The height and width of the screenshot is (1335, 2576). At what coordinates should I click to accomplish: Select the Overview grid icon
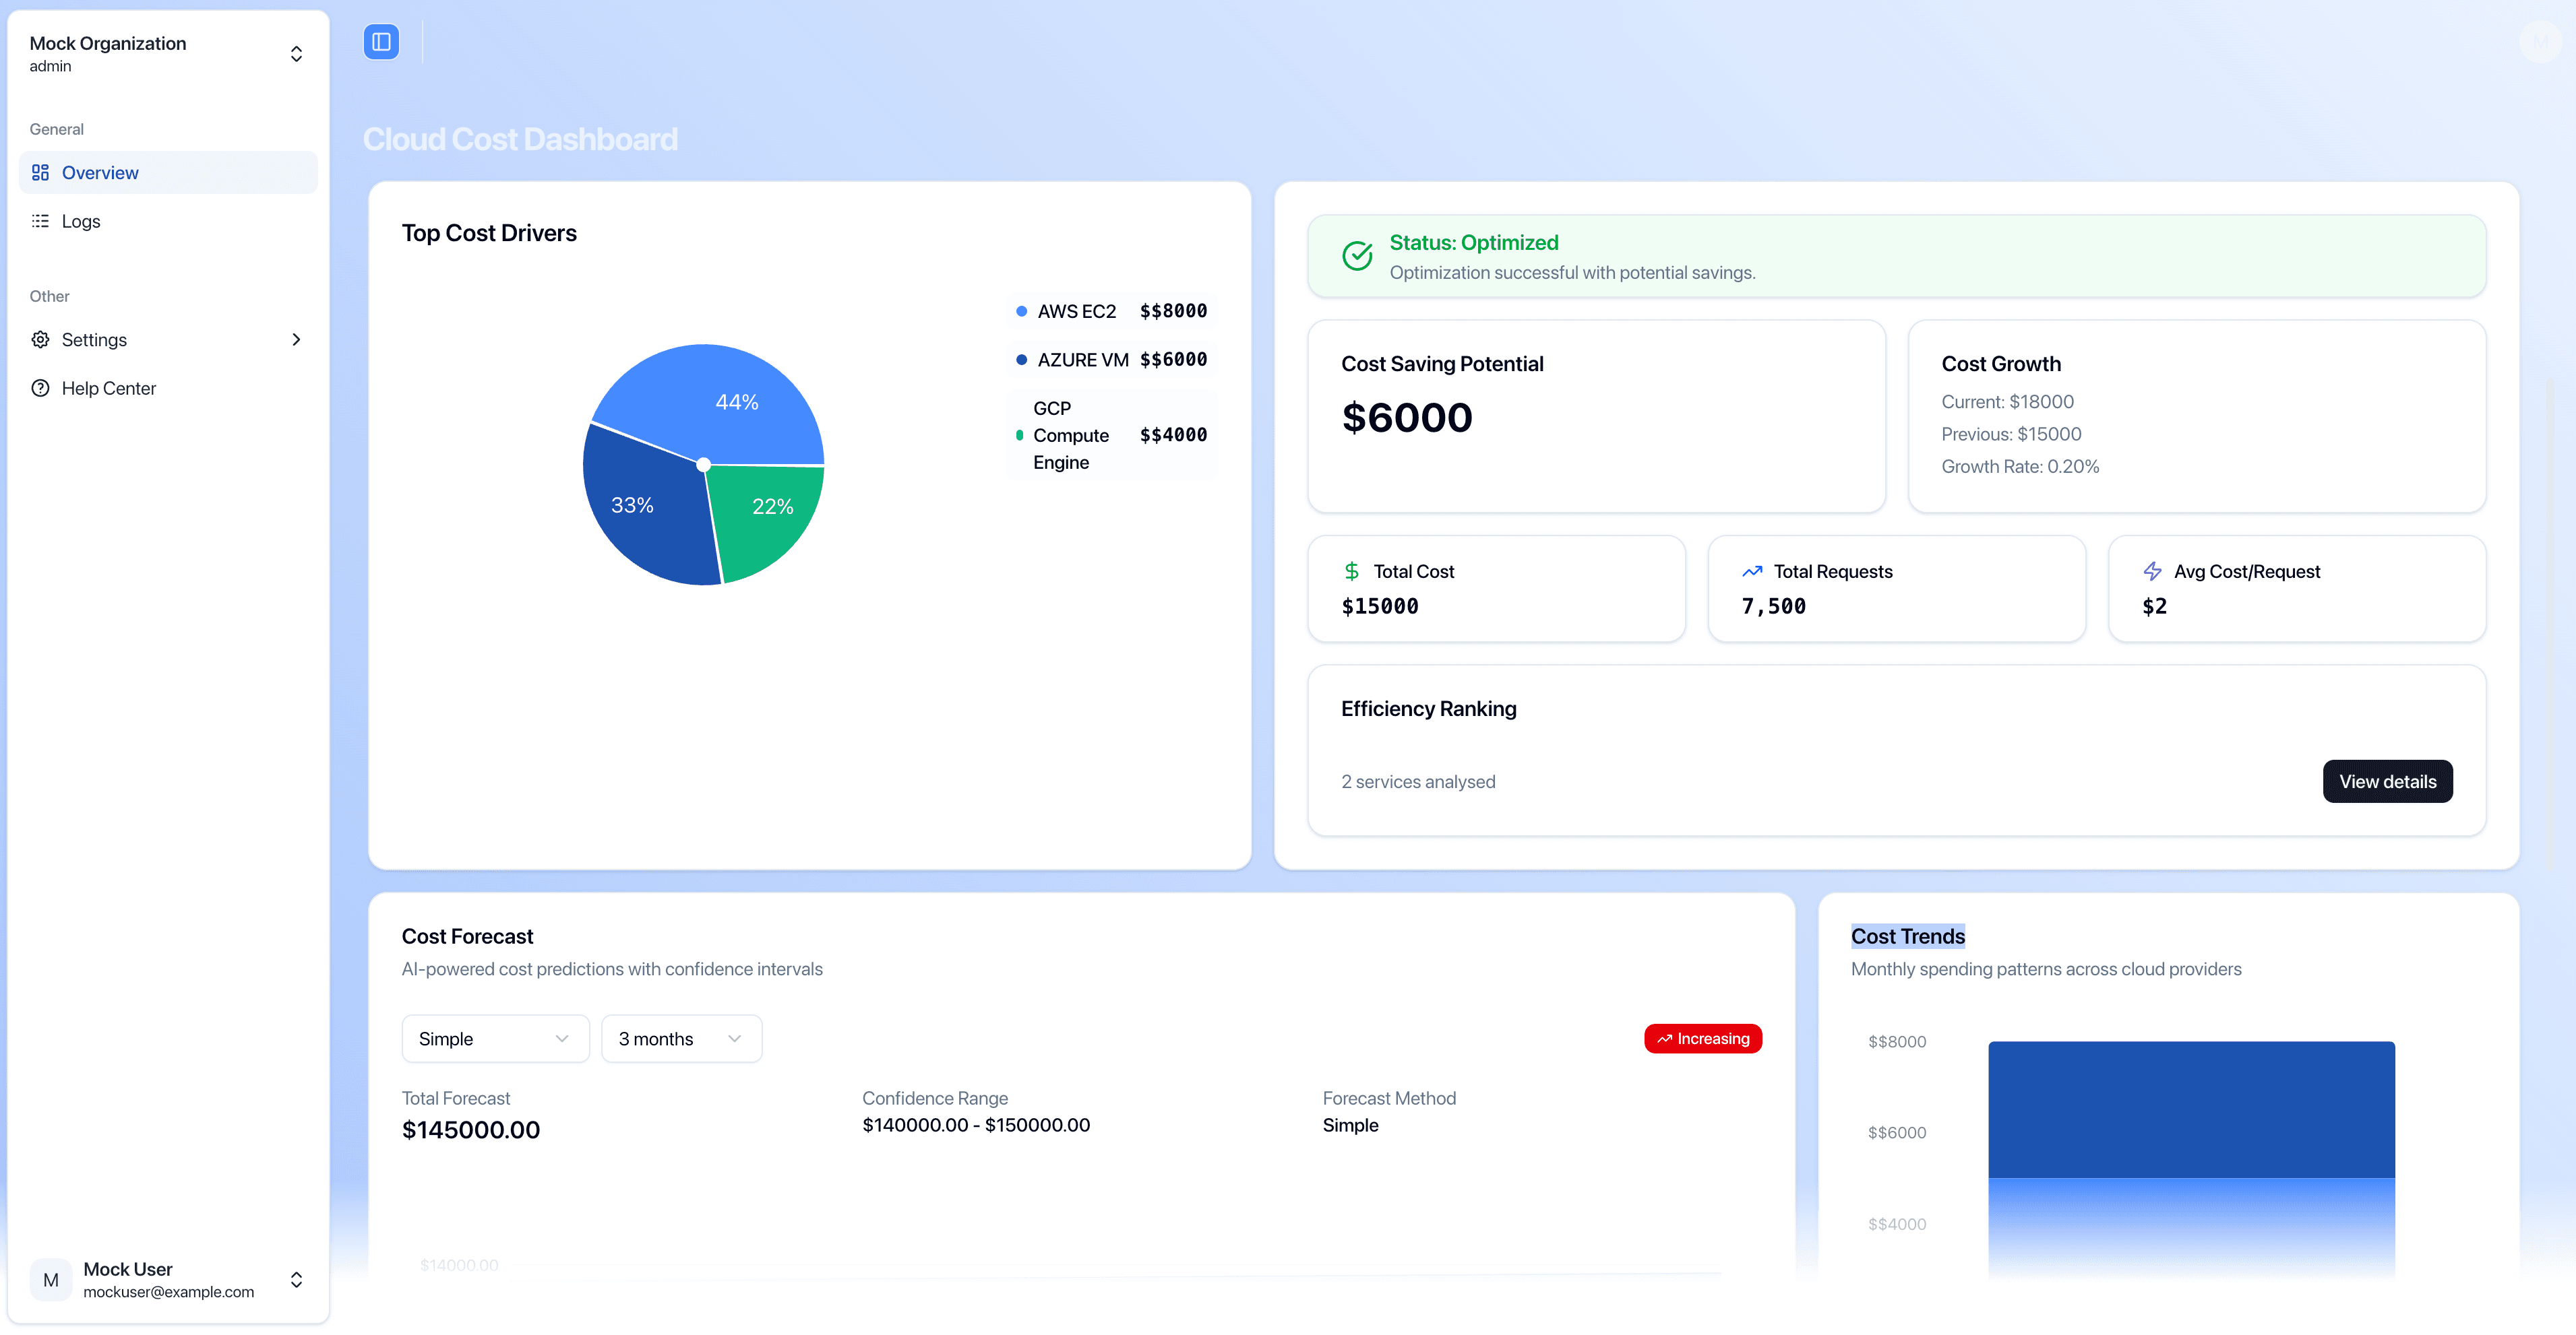(40, 172)
